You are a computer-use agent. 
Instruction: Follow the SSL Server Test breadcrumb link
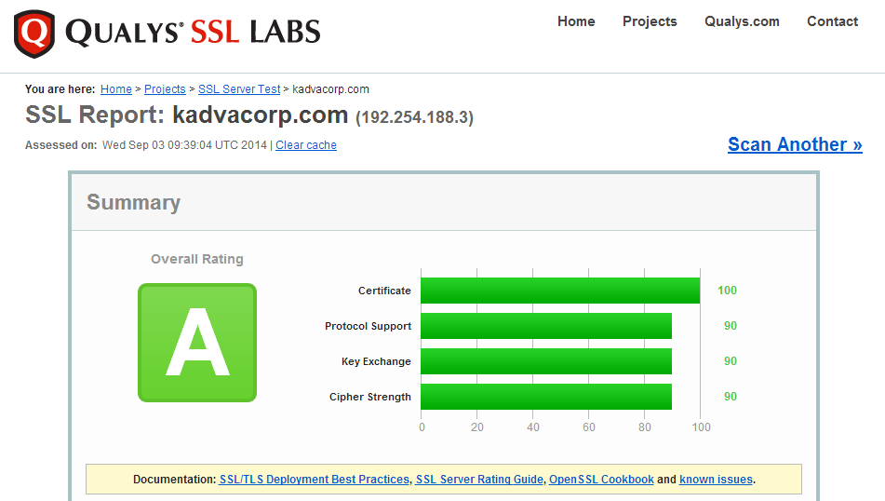pyautogui.click(x=239, y=89)
